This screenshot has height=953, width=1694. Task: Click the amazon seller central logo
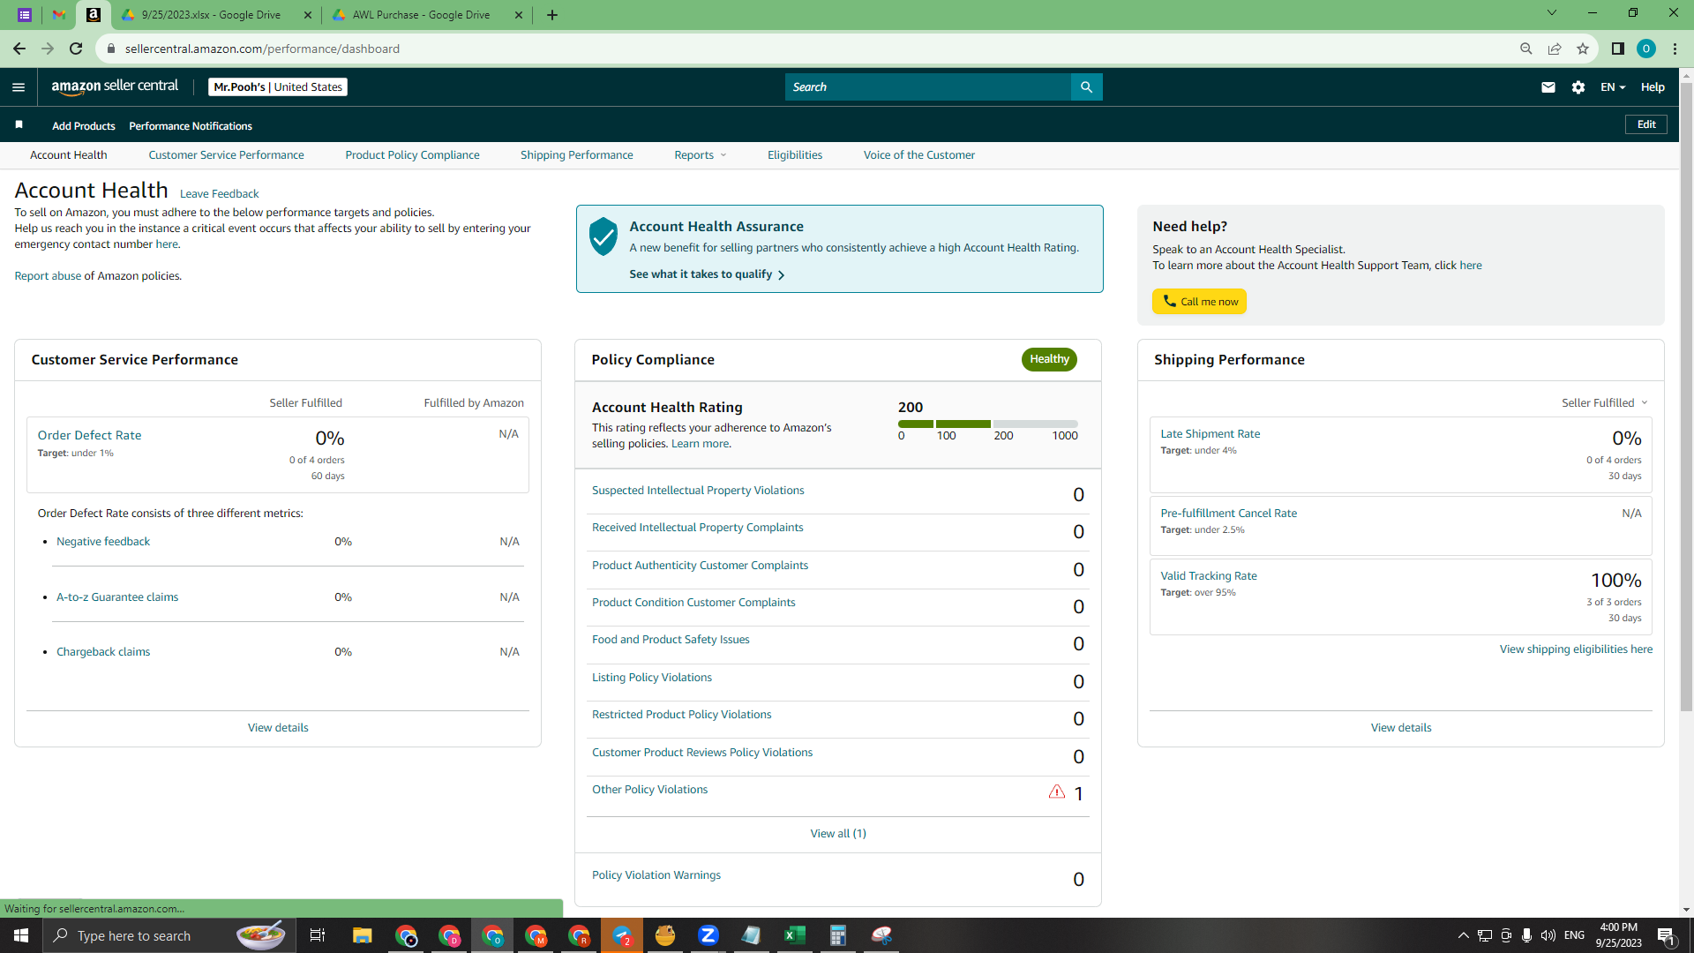pyautogui.click(x=115, y=86)
